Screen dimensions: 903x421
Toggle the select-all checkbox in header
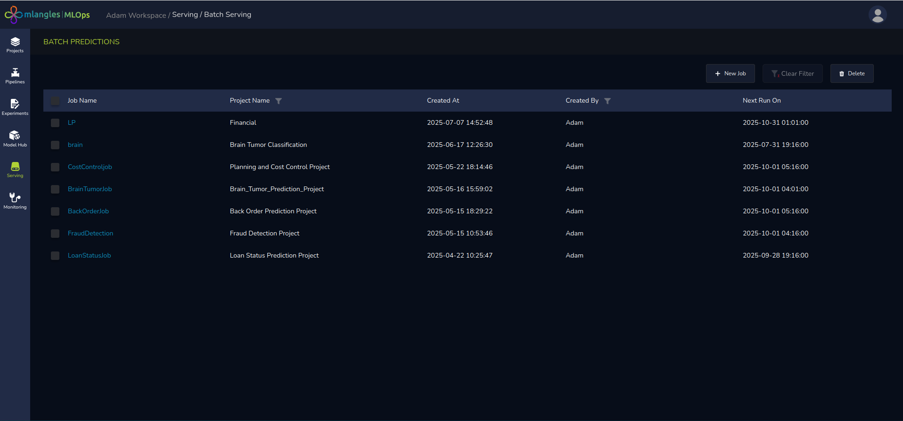(55, 101)
